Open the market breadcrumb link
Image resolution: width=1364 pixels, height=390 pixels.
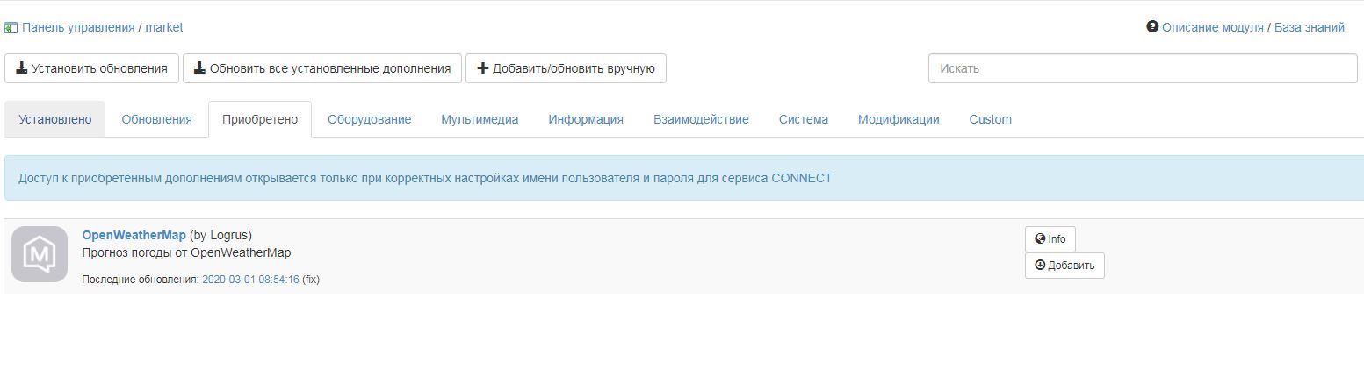pyautogui.click(x=164, y=27)
